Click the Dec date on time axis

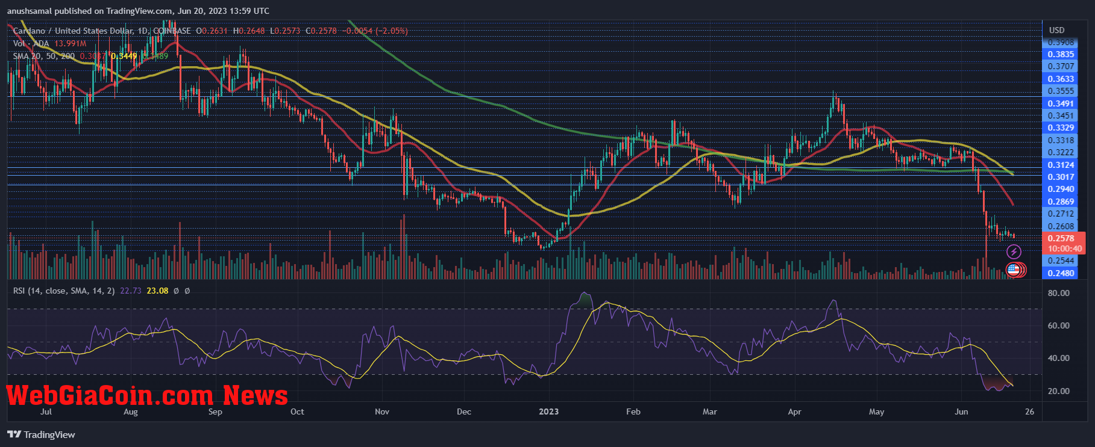[464, 412]
